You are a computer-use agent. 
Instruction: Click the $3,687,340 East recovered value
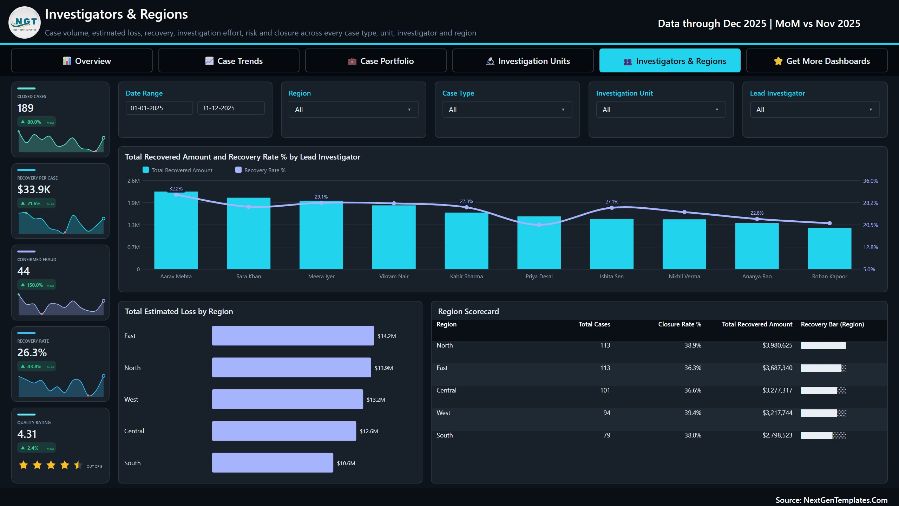[777, 368]
